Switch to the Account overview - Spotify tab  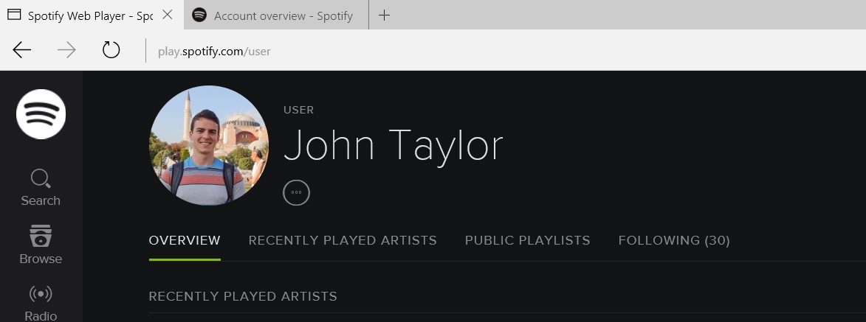pyautogui.click(x=276, y=15)
